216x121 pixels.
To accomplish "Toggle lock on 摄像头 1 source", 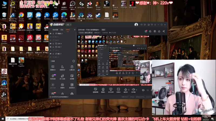I will coord(53,33).
